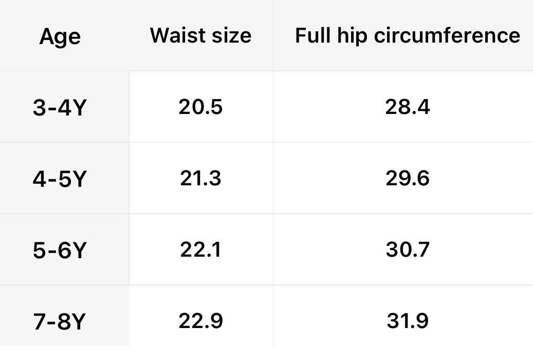Click the 21.3 waist size cell
The image size is (533, 346).
(200, 179)
